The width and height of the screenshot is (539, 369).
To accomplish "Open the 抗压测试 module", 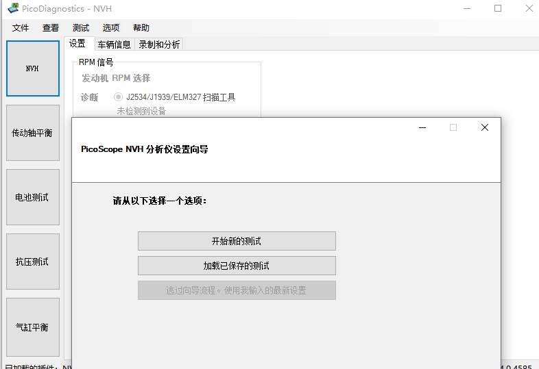I will tap(33, 262).
